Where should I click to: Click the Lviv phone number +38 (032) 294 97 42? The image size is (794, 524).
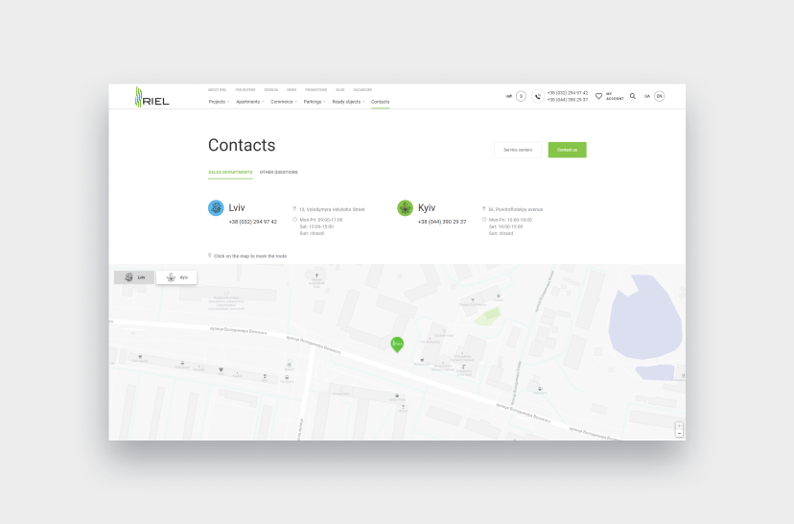[x=252, y=222]
